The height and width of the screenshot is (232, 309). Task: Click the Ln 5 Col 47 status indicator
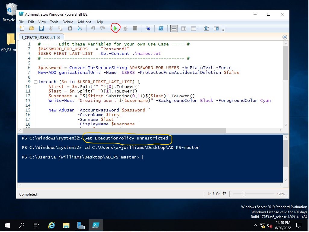(217, 194)
